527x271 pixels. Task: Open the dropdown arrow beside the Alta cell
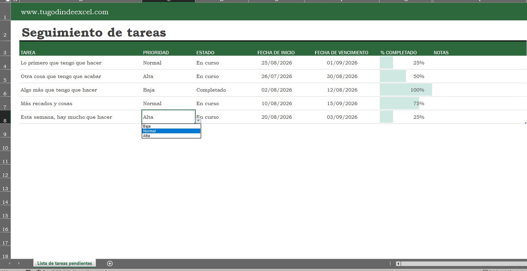click(x=198, y=120)
